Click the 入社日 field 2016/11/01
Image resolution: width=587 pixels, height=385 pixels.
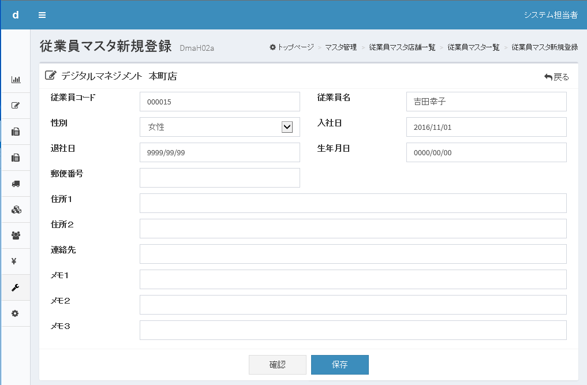(x=487, y=127)
